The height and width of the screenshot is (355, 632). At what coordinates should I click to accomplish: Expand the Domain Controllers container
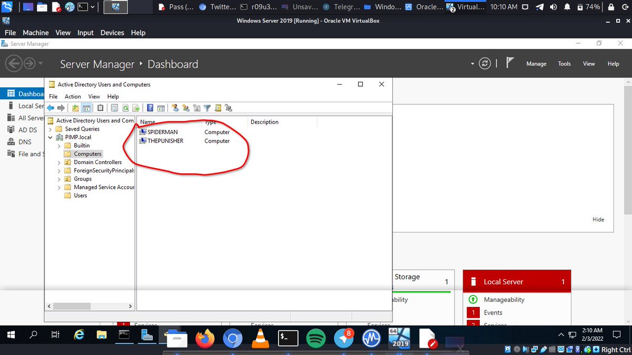pyautogui.click(x=60, y=162)
